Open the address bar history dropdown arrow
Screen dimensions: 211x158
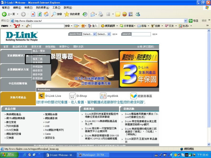(185, 21)
